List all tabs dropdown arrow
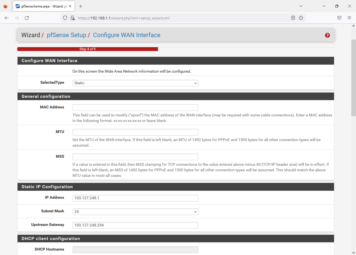 (301, 6)
